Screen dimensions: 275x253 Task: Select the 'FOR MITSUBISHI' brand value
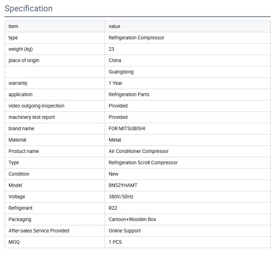pos(127,128)
